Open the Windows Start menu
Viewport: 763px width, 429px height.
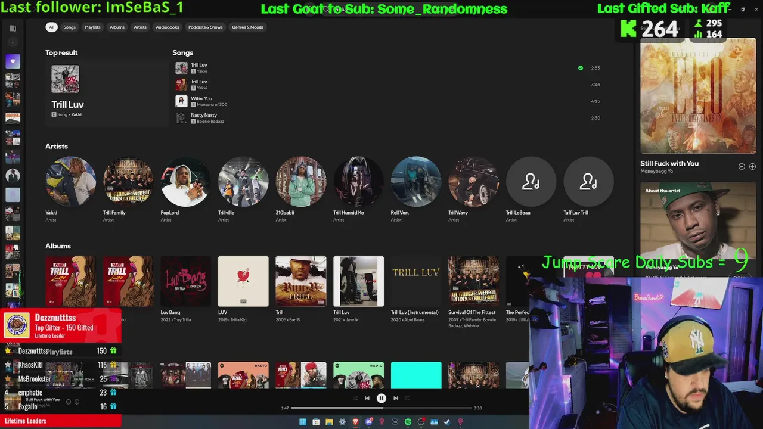(x=303, y=422)
